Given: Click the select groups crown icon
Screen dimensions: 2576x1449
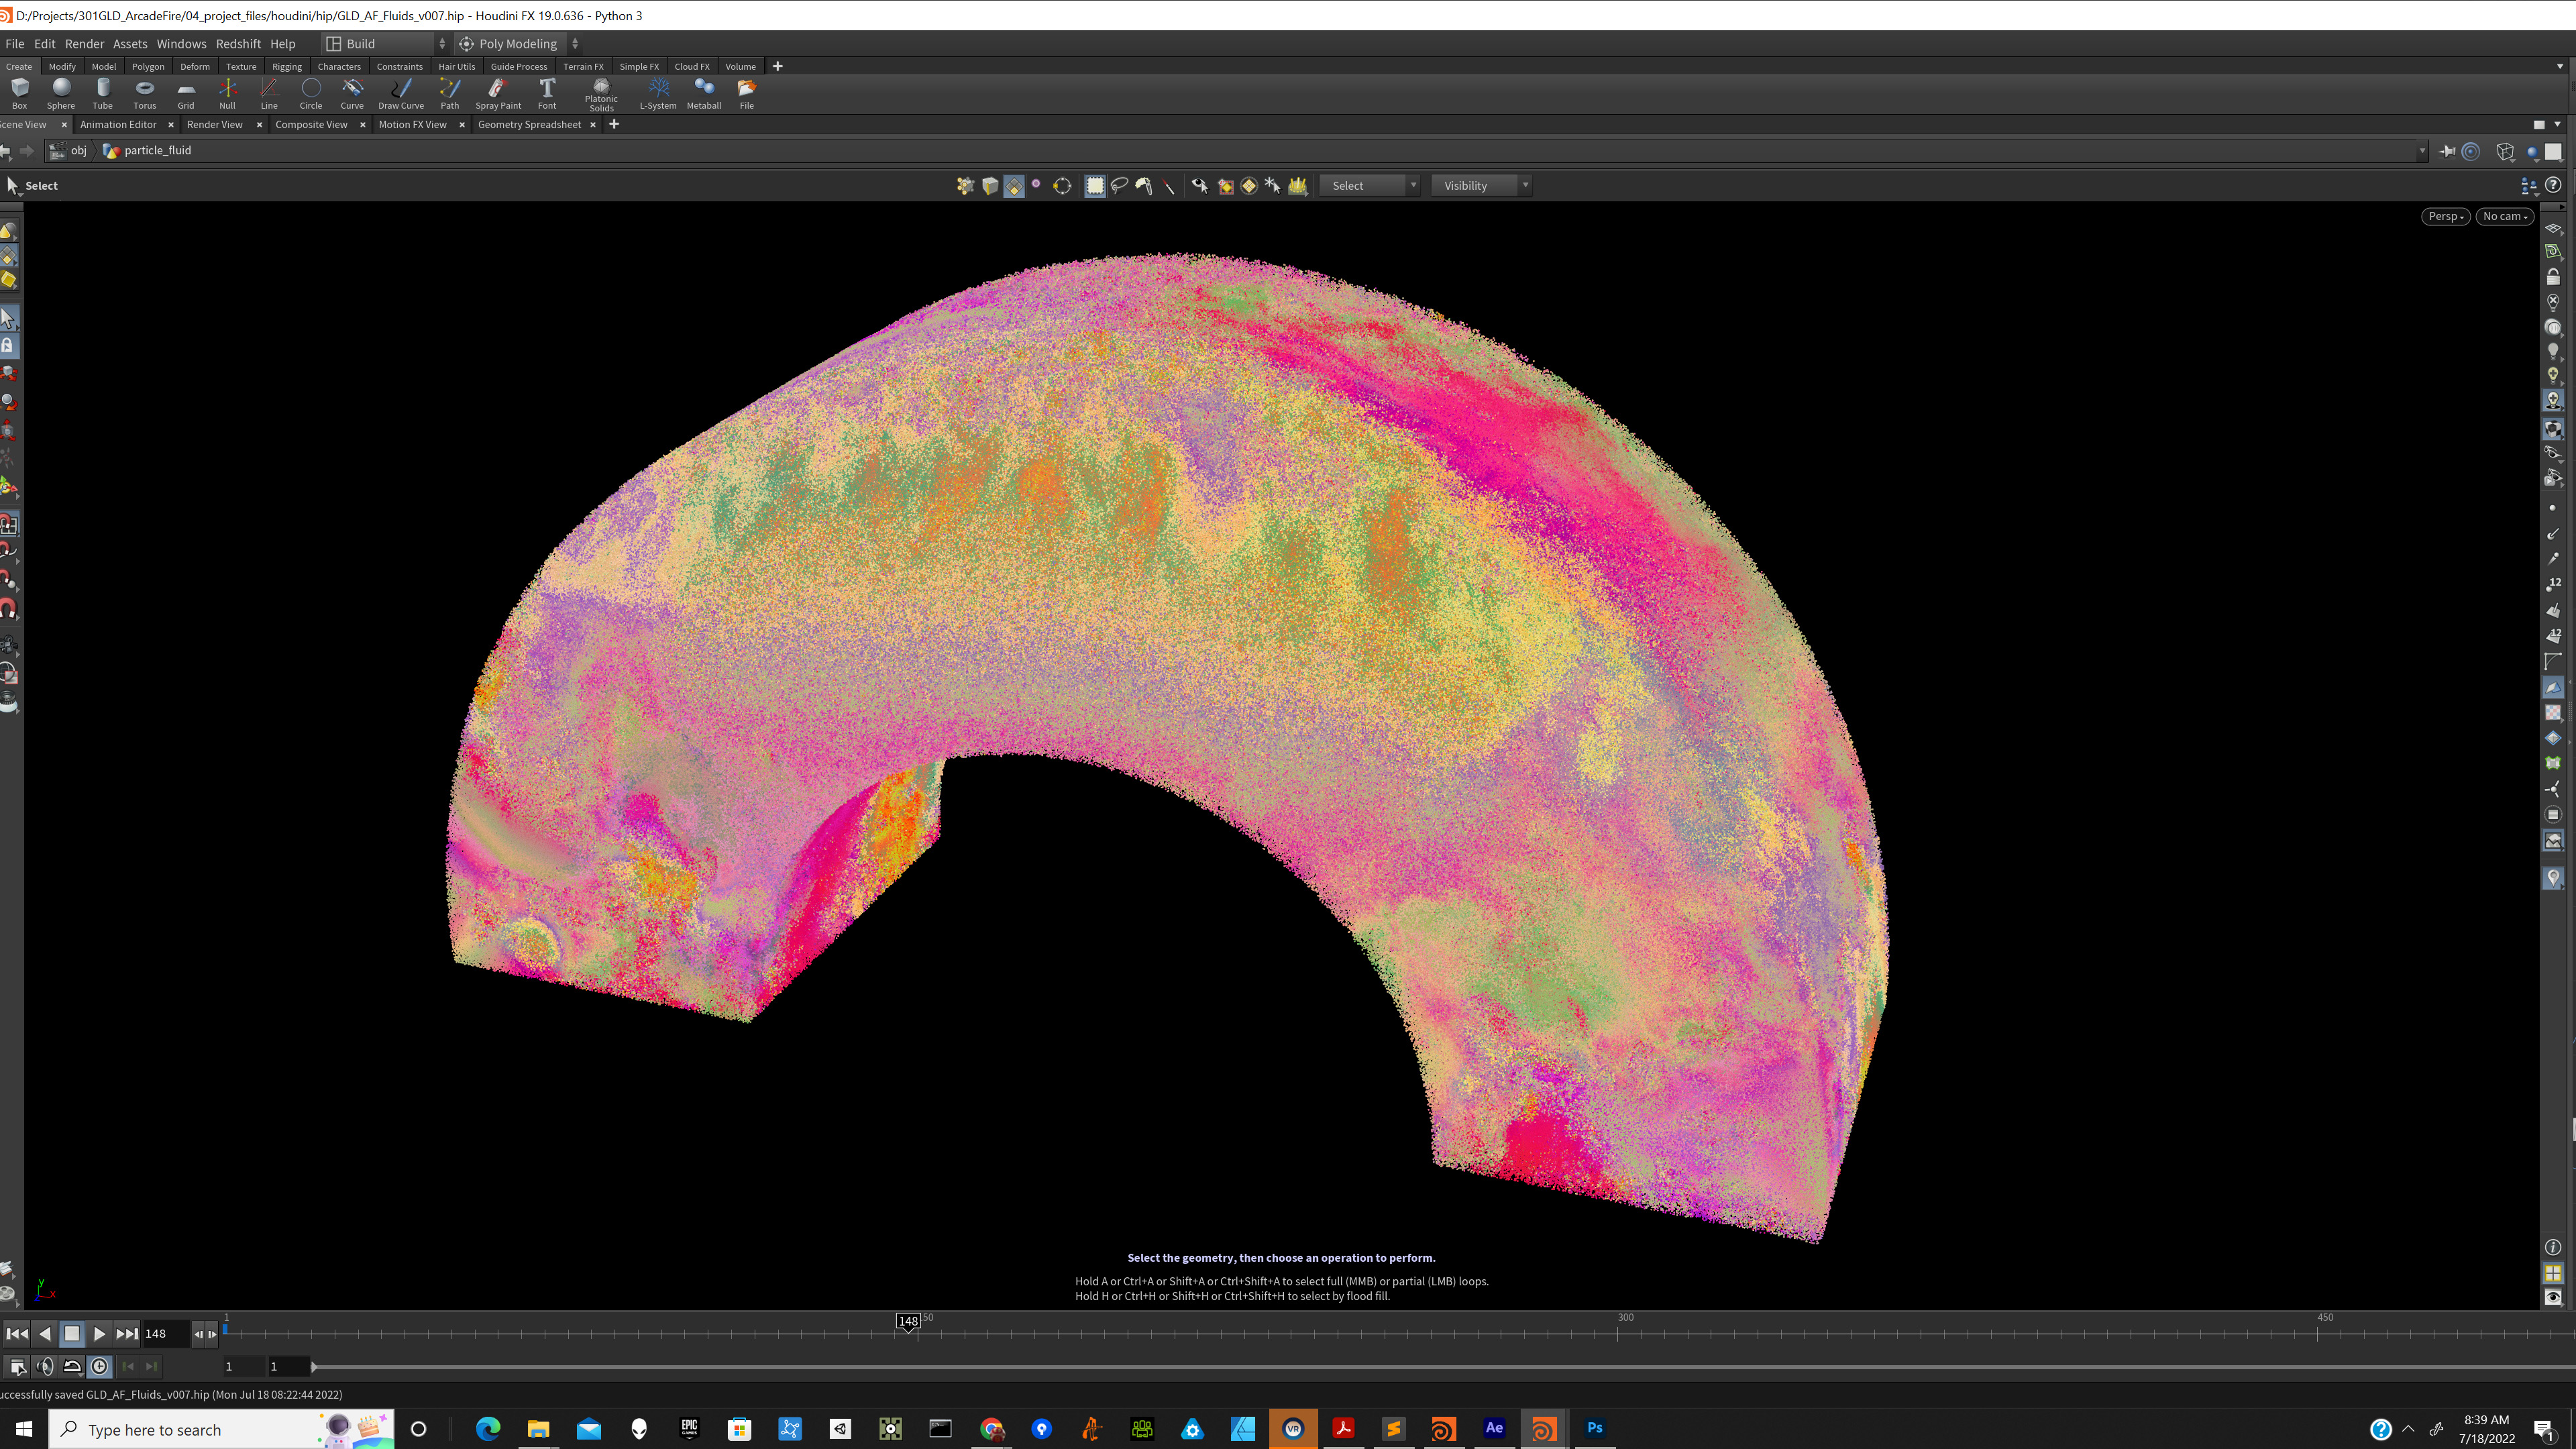Looking at the screenshot, I should pos(1298,186).
